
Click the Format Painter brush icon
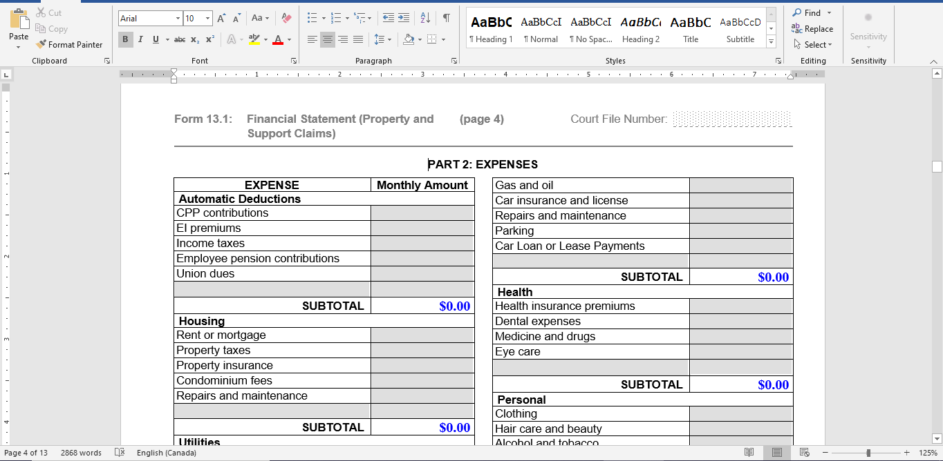pos(41,44)
